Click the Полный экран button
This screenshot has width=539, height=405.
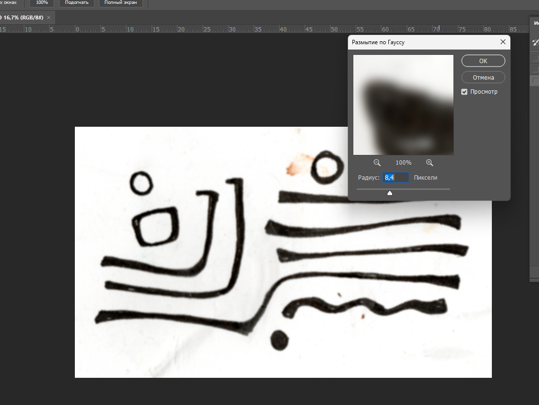pyautogui.click(x=121, y=3)
